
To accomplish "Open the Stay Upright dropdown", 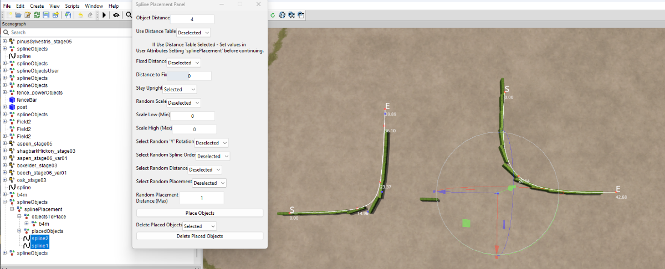I will pyautogui.click(x=180, y=89).
